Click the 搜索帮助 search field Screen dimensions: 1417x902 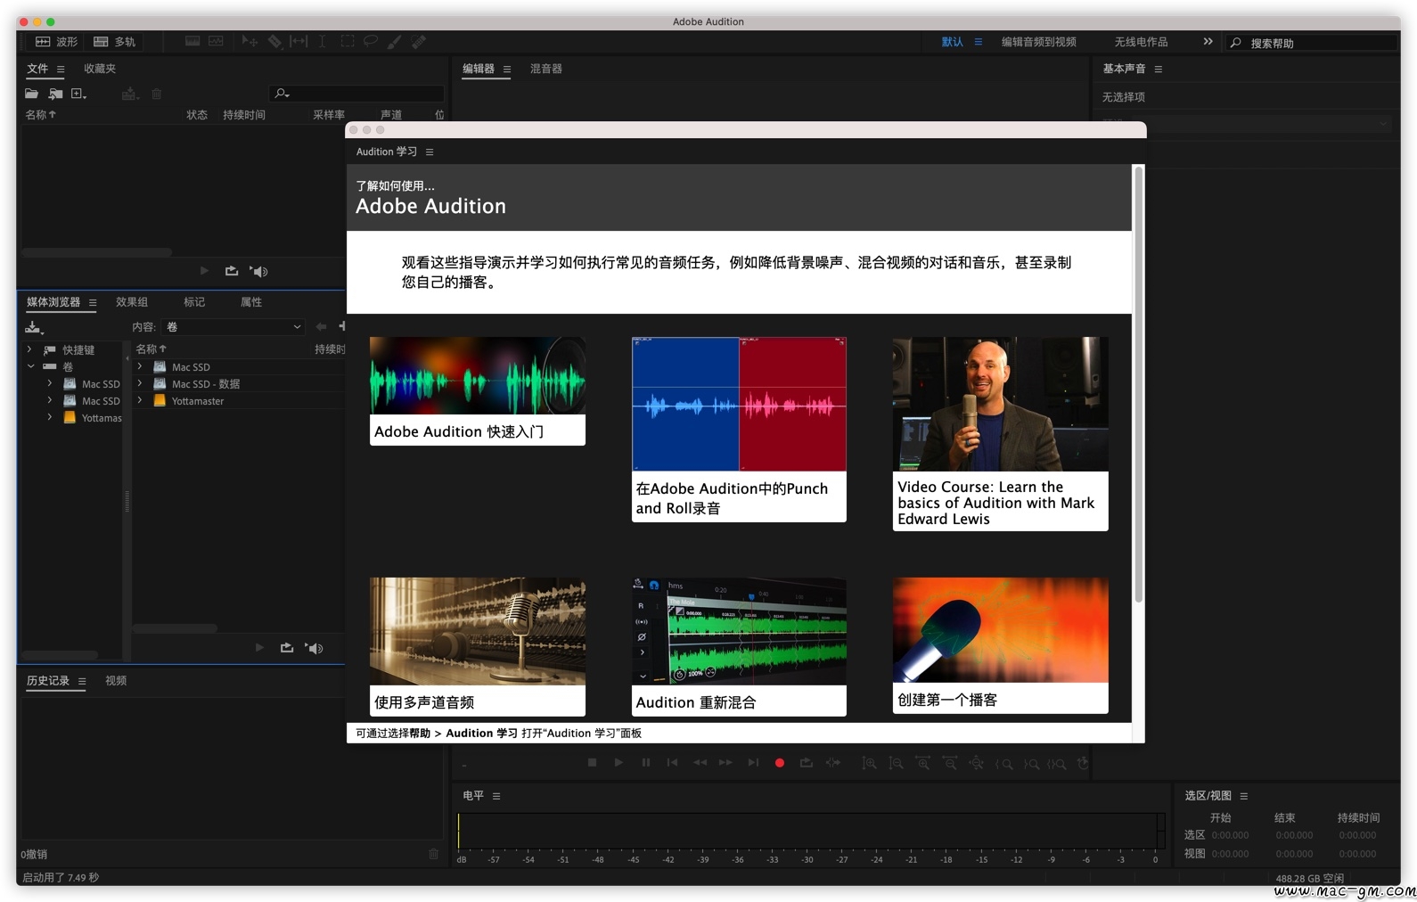pos(1310,43)
